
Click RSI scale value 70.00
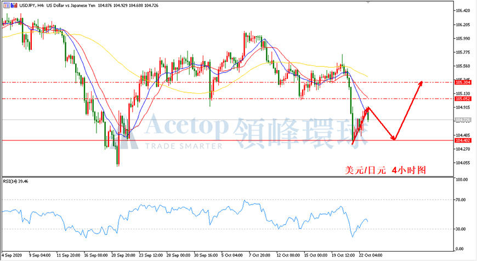[x=461, y=200]
